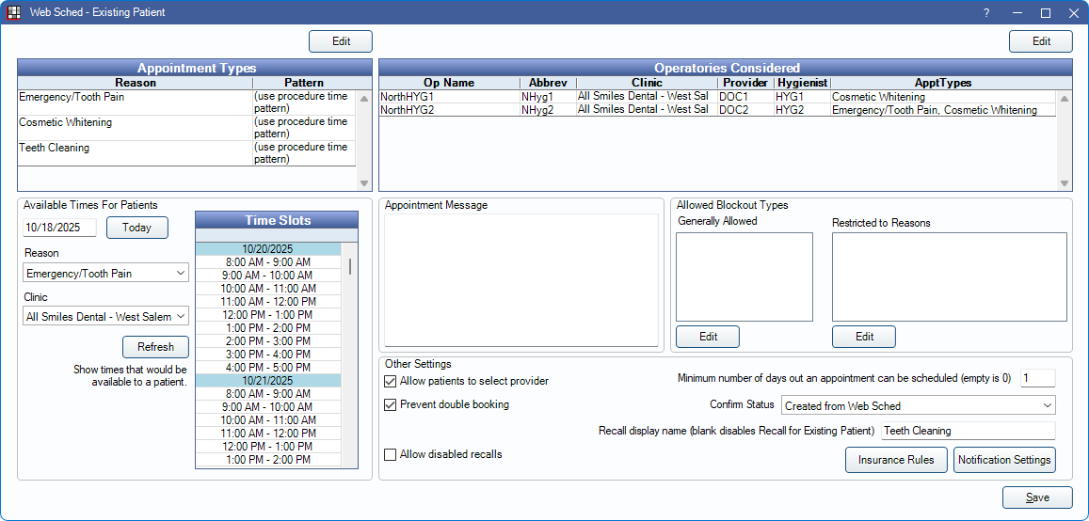
Task: Save the Web Sched settings
Action: (x=1037, y=498)
